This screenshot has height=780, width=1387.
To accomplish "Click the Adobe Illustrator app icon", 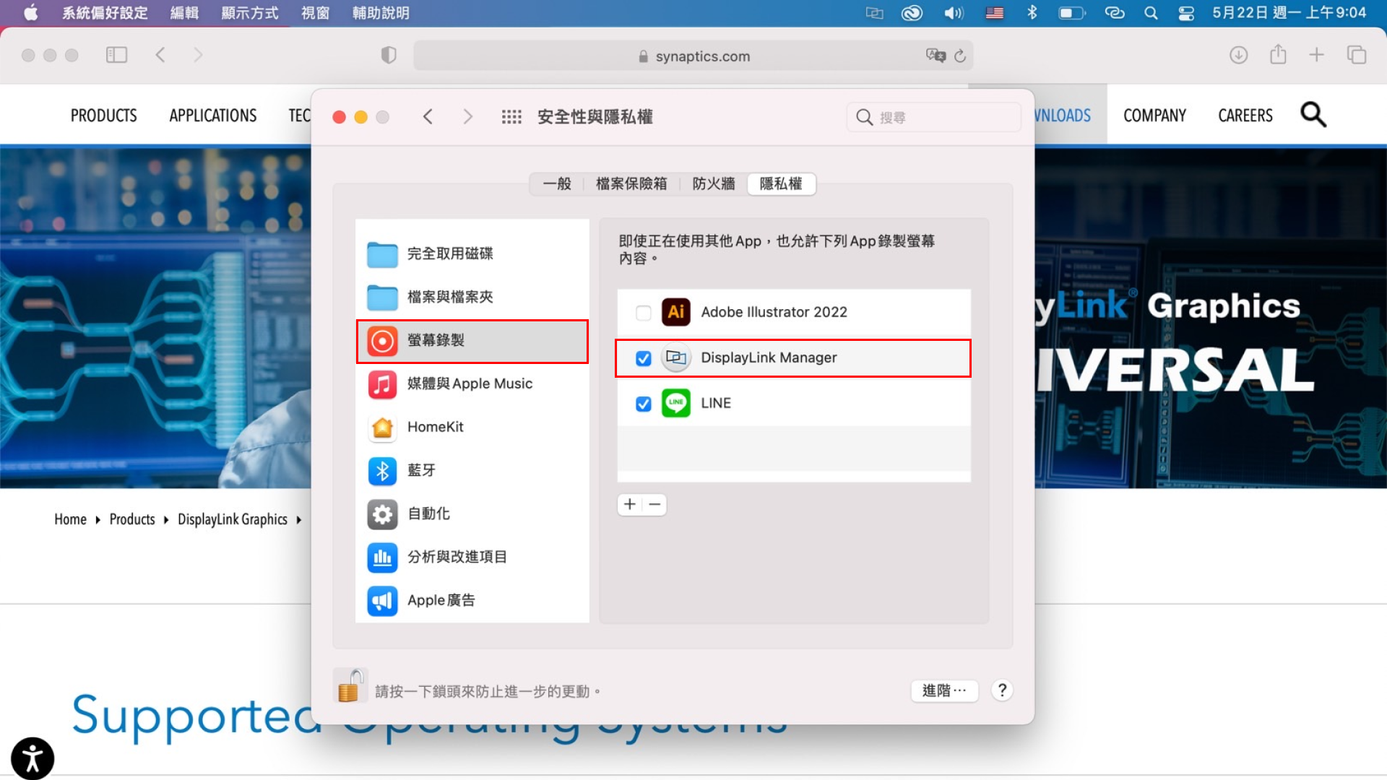I will tap(676, 312).
